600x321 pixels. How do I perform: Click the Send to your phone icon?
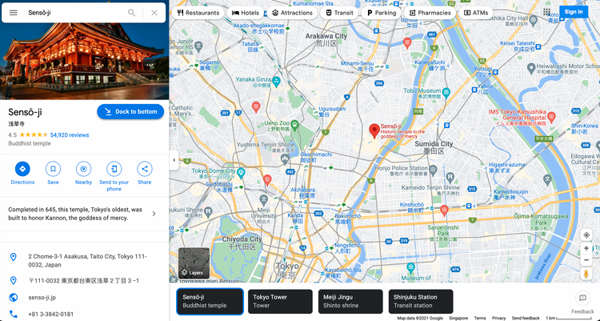coord(114,169)
